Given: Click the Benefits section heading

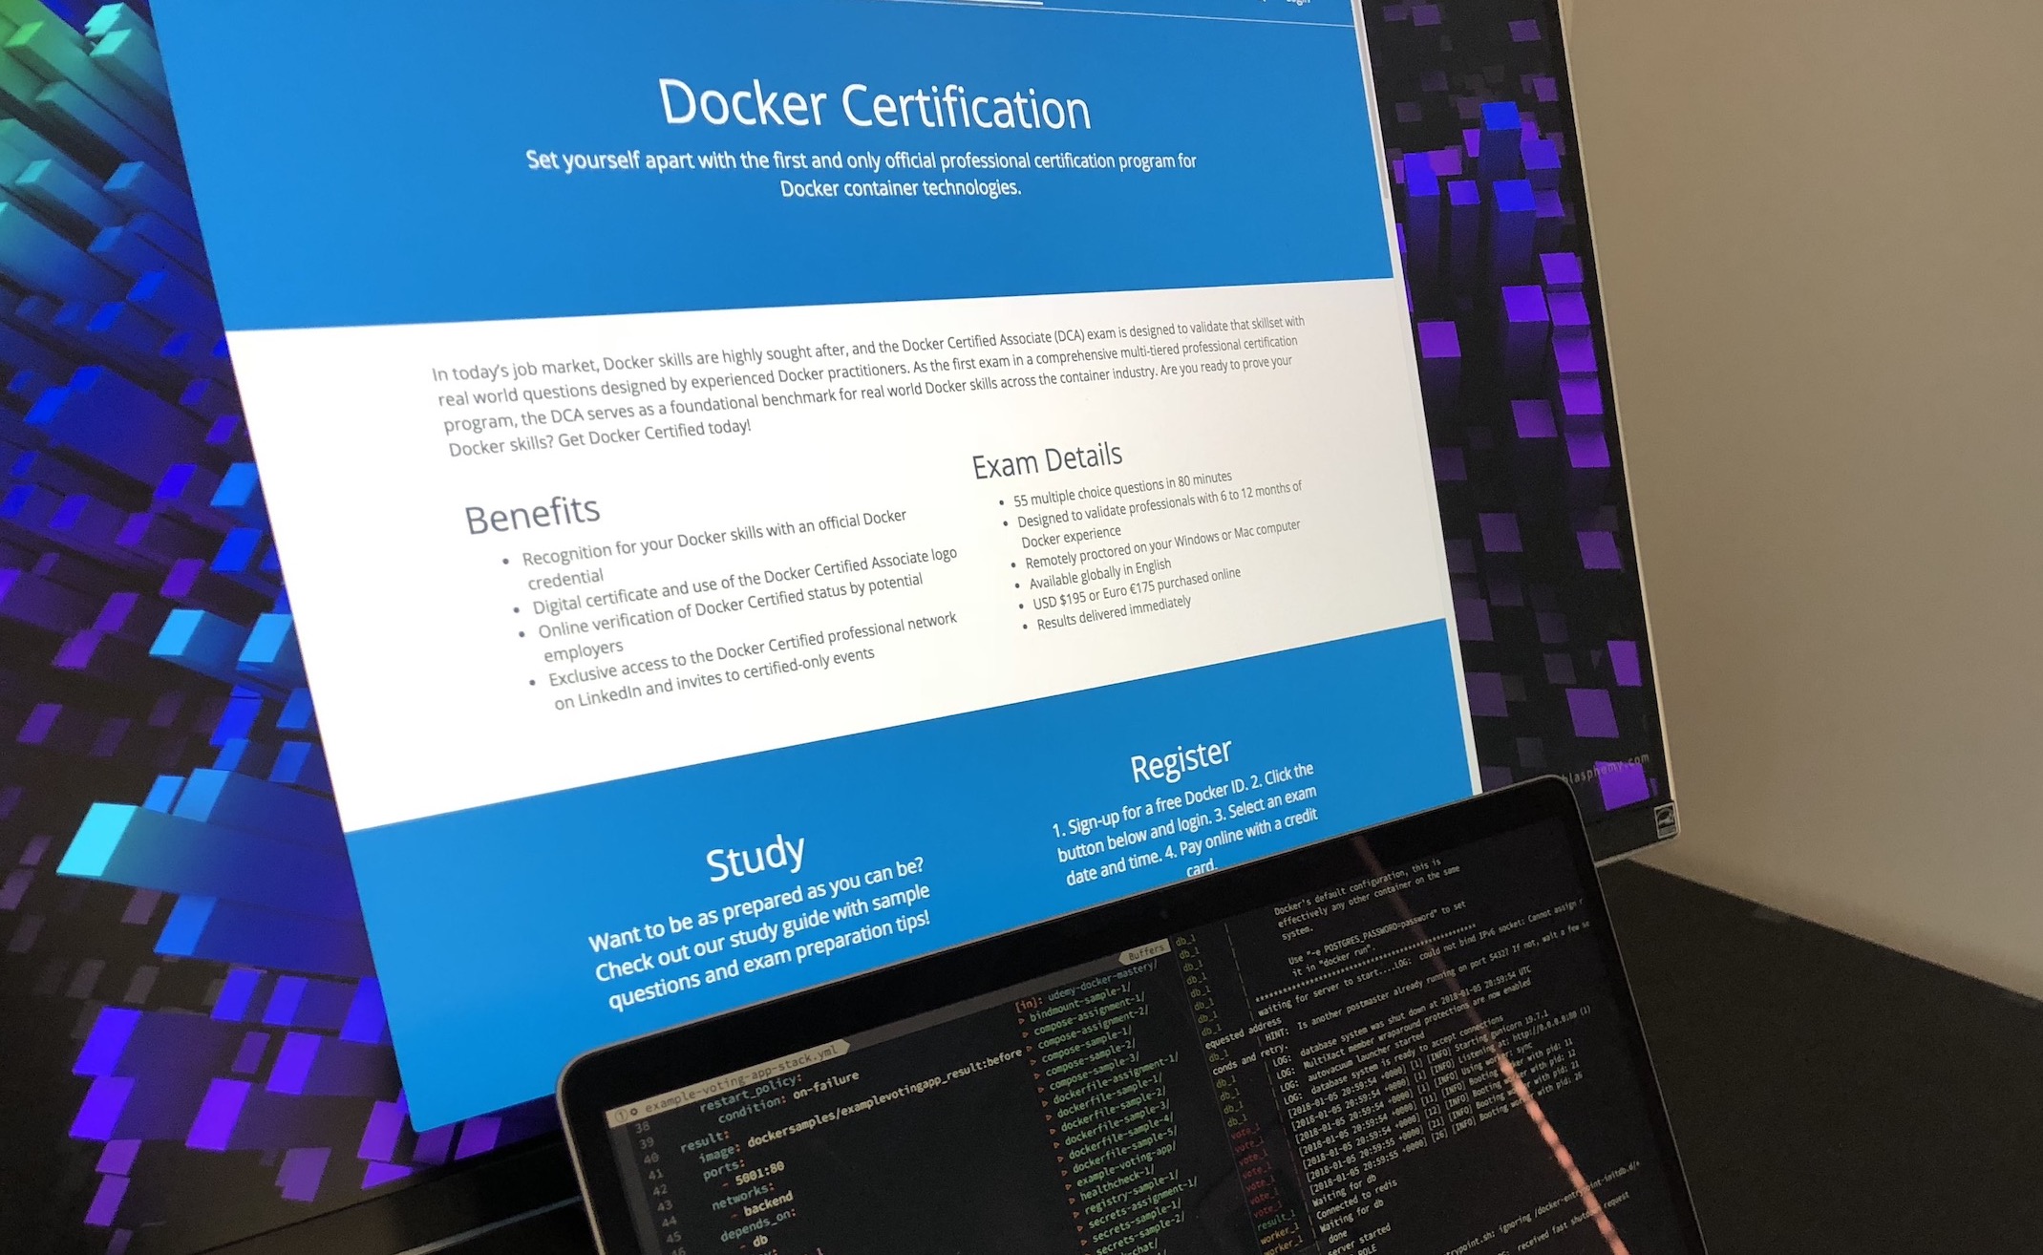Looking at the screenshot, I should coord(532,514).
